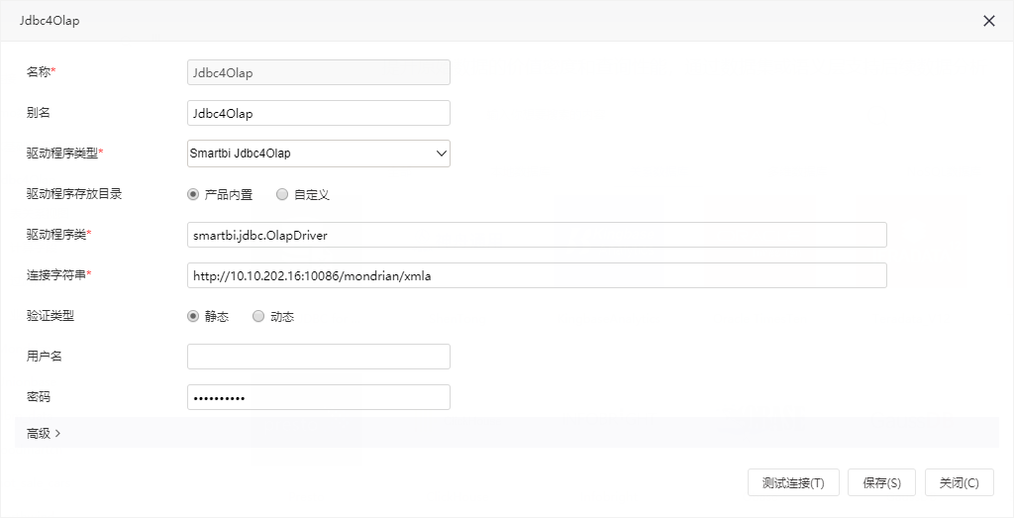Click the 保存(S) button

pyautogui.click(x=881, y=482)
